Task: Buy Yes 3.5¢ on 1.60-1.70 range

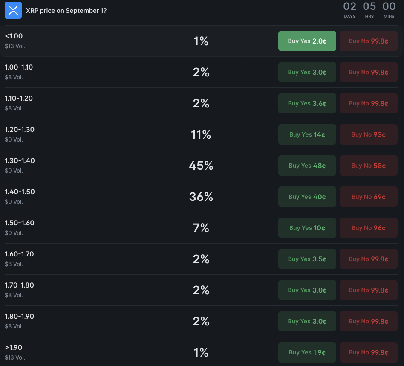Action: click(x=307, y=259)
